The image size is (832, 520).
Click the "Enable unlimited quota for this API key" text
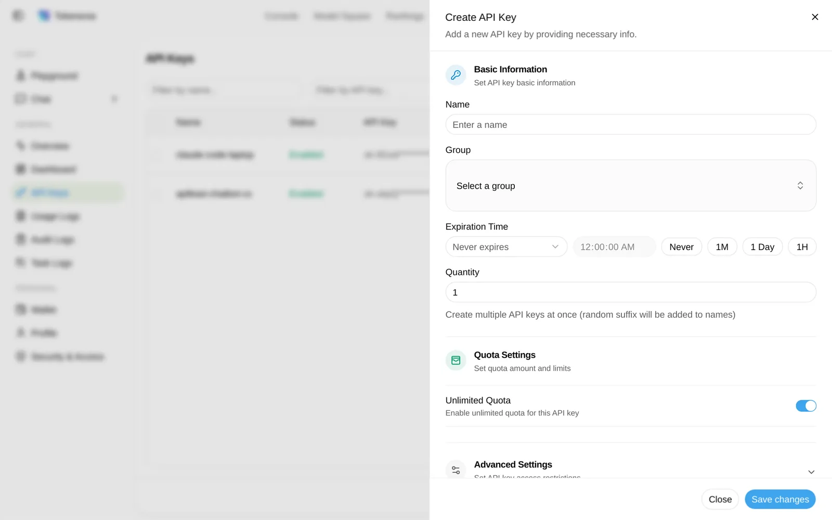[x=512, y=413]
